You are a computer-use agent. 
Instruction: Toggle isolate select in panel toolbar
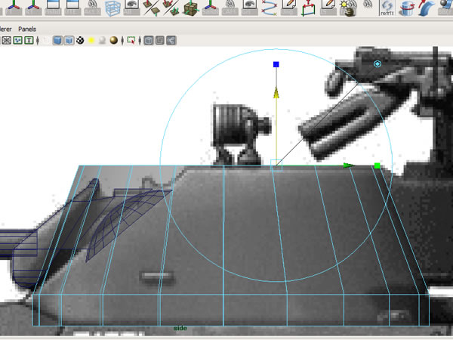(132, 40)
